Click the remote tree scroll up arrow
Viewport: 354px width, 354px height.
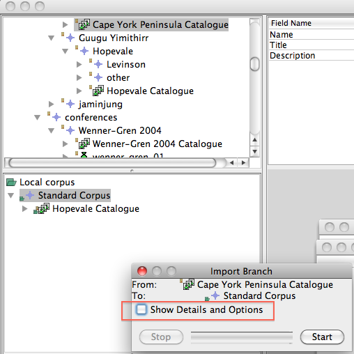coord(254,140)
